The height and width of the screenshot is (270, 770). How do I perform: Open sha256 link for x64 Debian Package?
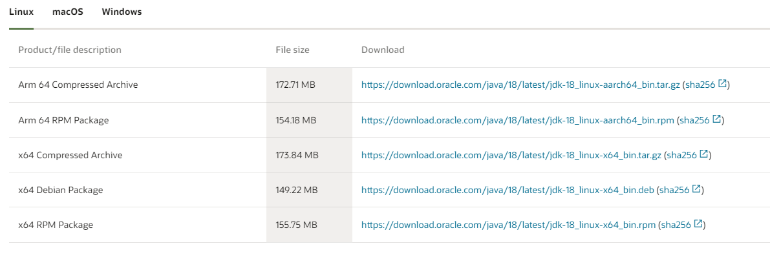674,190
